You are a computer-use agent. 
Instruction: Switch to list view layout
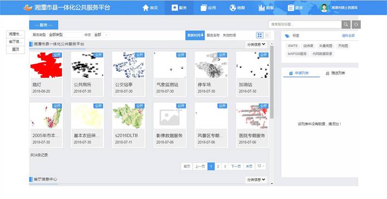click(x=266, y=35)
